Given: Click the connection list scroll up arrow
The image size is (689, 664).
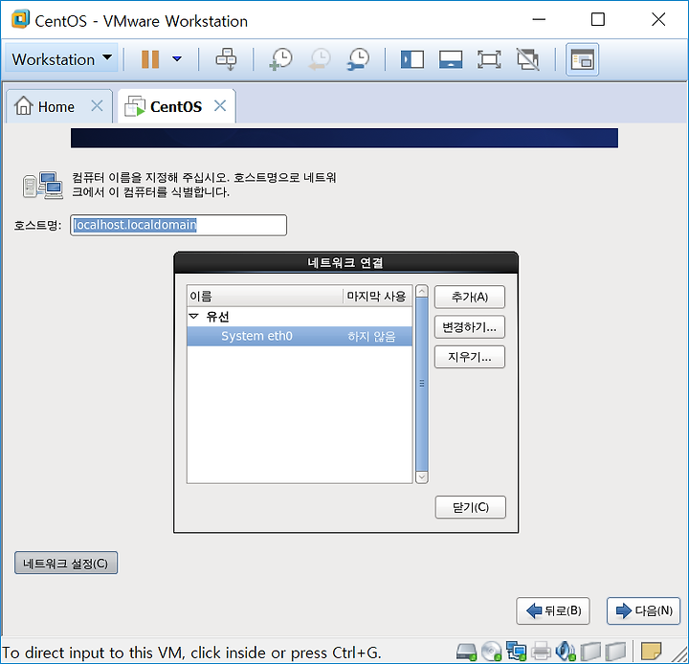Looking at the screenshot, I should point(422,292).
